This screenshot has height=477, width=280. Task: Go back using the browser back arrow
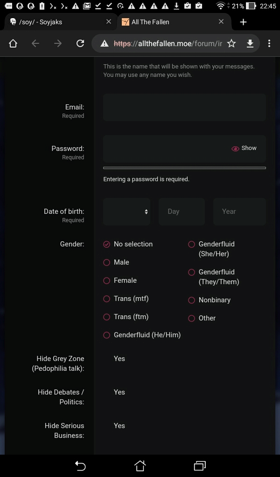[x=35, y=43]
